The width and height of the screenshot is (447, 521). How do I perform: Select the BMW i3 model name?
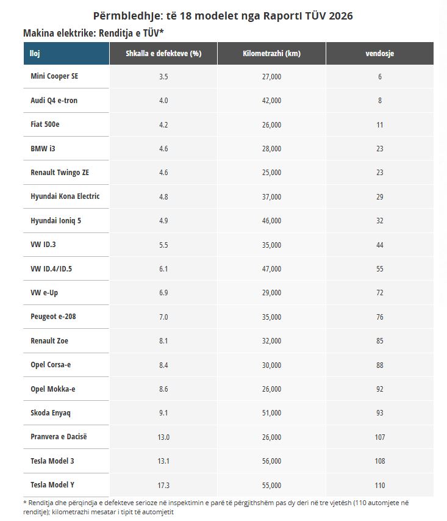[x=42, y=148]
